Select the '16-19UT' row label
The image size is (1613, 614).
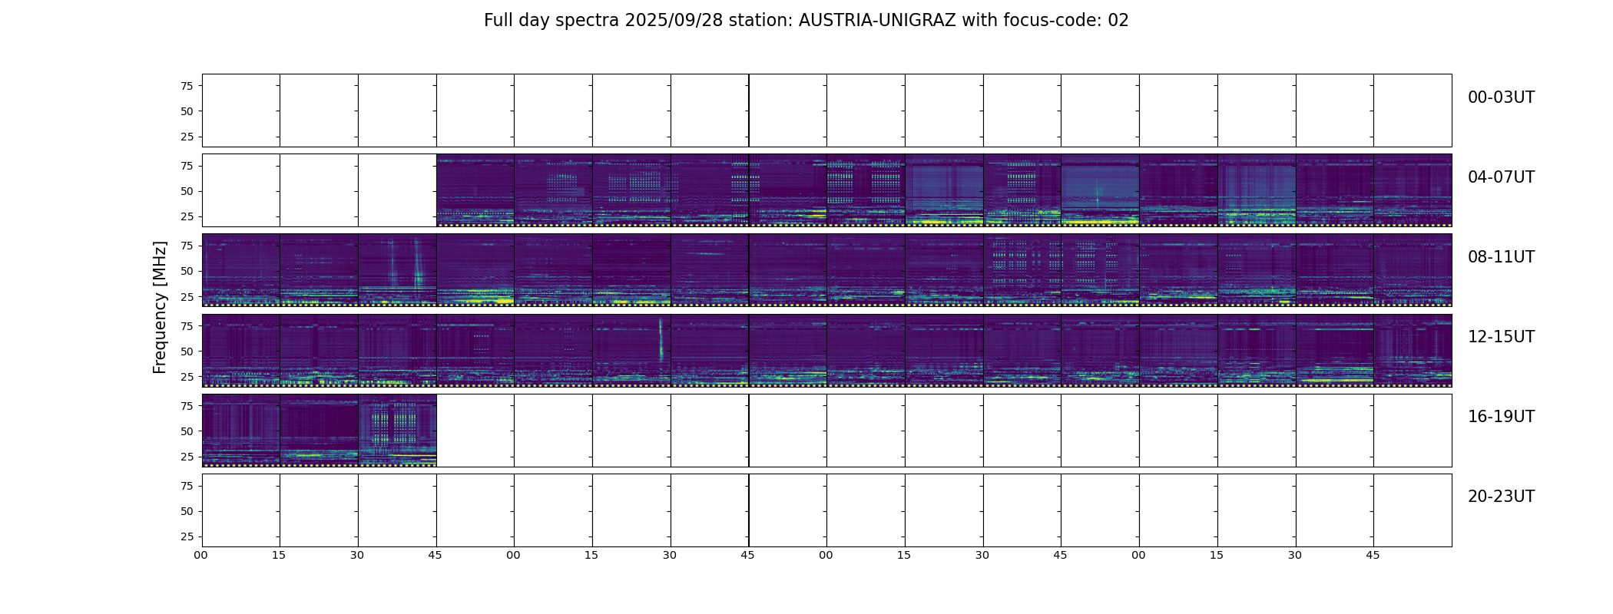[x=1501, y=417]
